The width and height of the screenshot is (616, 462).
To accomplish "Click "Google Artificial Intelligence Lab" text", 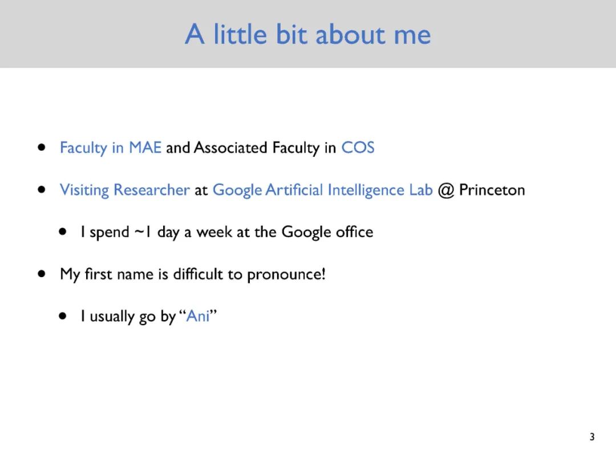I will point(322,190).
